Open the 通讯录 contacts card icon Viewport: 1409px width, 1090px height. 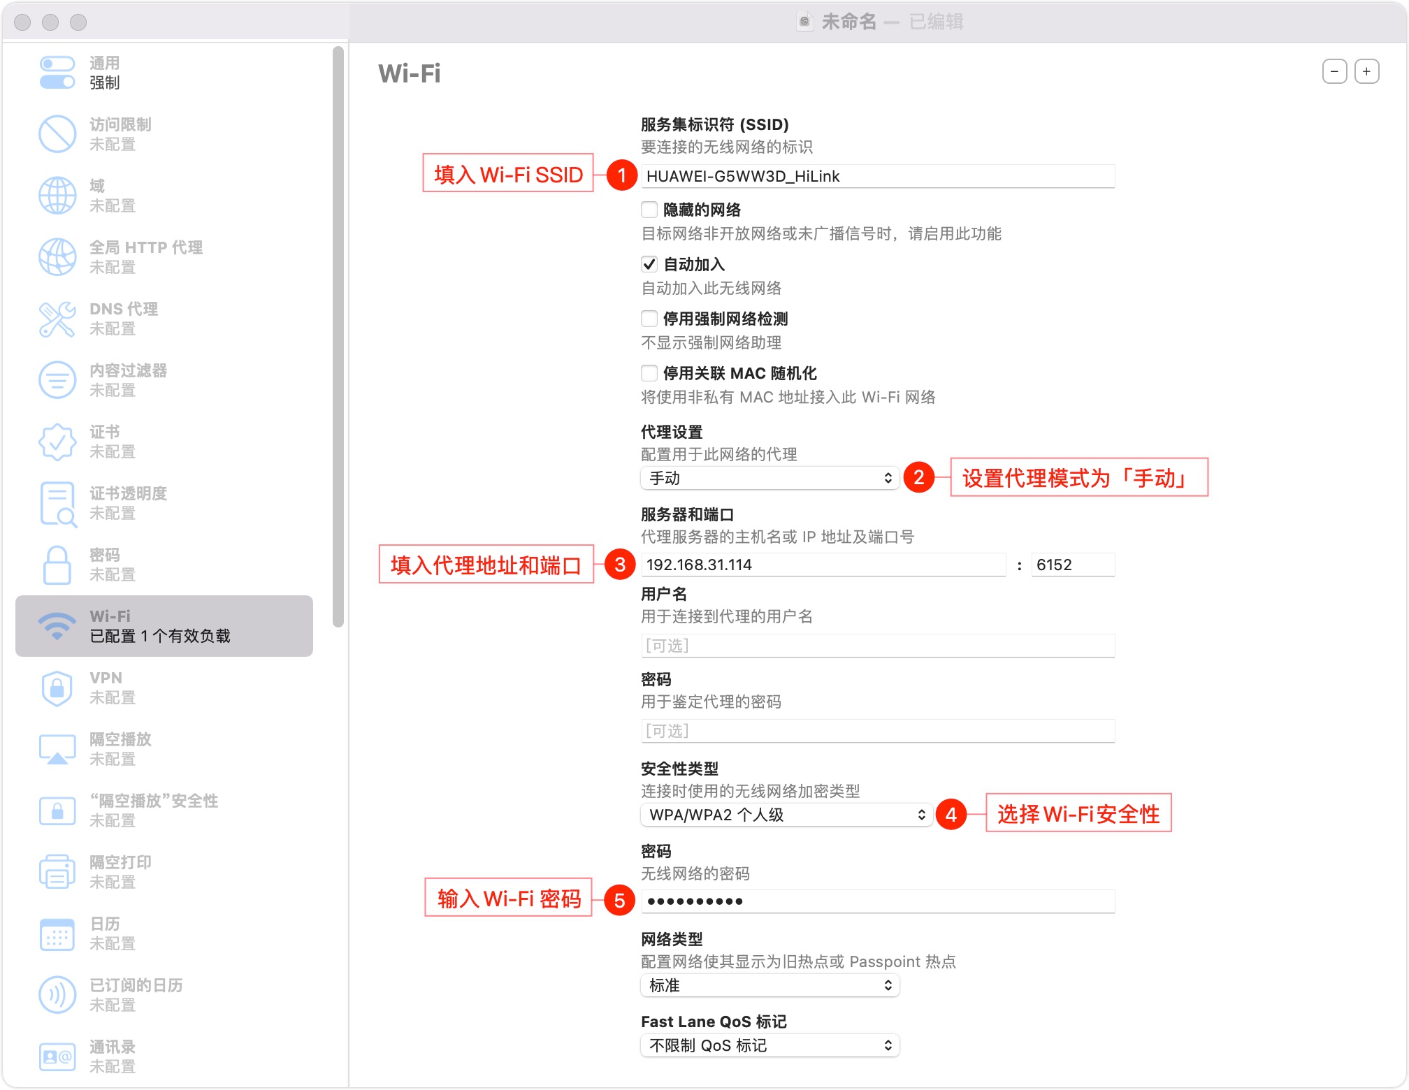[x=57, y=1056]
